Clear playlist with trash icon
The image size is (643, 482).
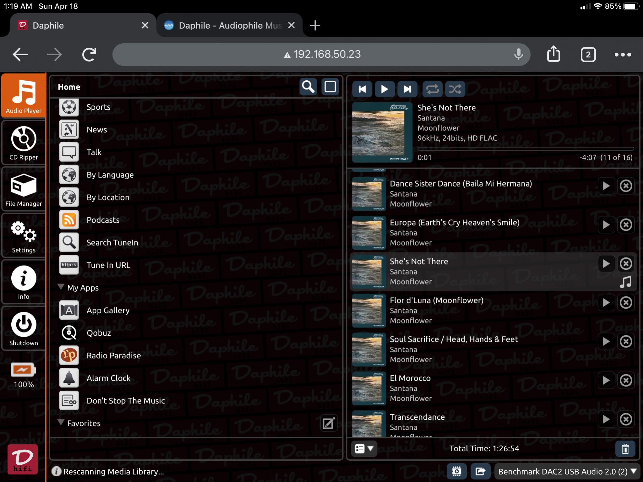625,449
